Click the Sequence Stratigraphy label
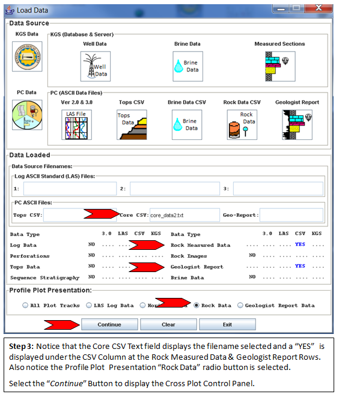Viewport: 339px width, 394px height. pyautogui.click(x=44, y=277)
